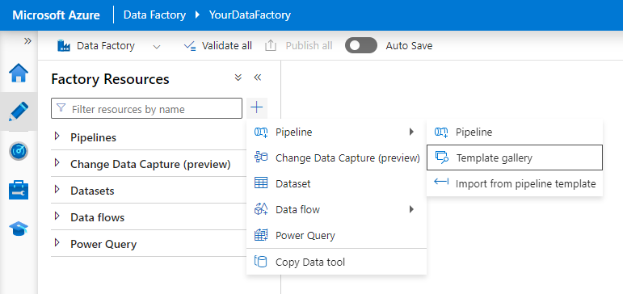Choose Dataset in the add menu
623x294 pixels.
click(336, 184)
